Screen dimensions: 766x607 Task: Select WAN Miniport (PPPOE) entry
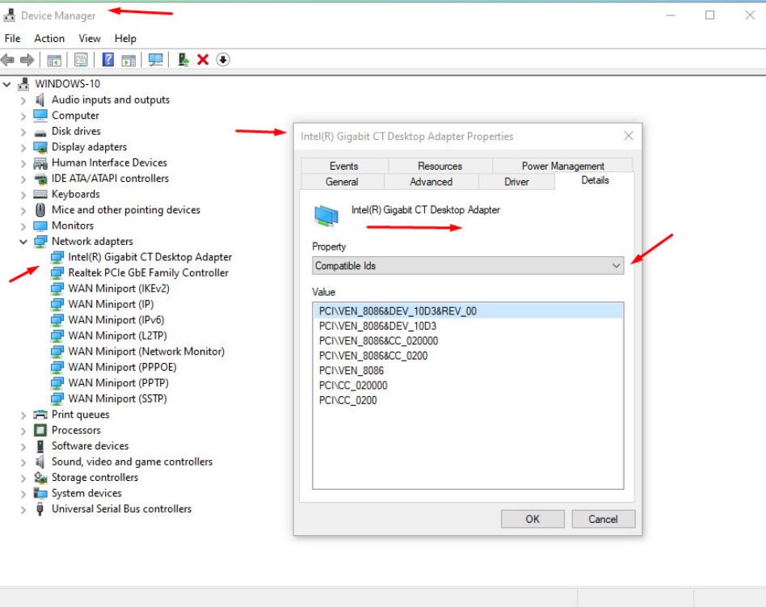[x=122, y=367]
